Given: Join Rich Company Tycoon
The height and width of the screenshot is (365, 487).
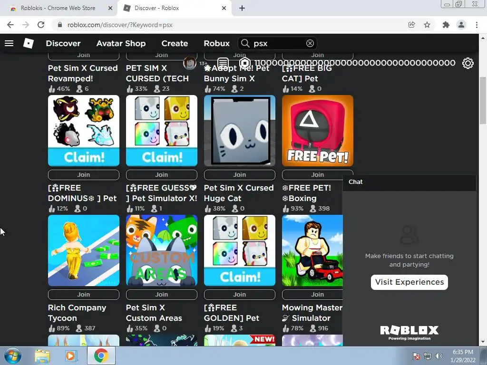Looking at the screenshot, I should click(x=84, y=295).
